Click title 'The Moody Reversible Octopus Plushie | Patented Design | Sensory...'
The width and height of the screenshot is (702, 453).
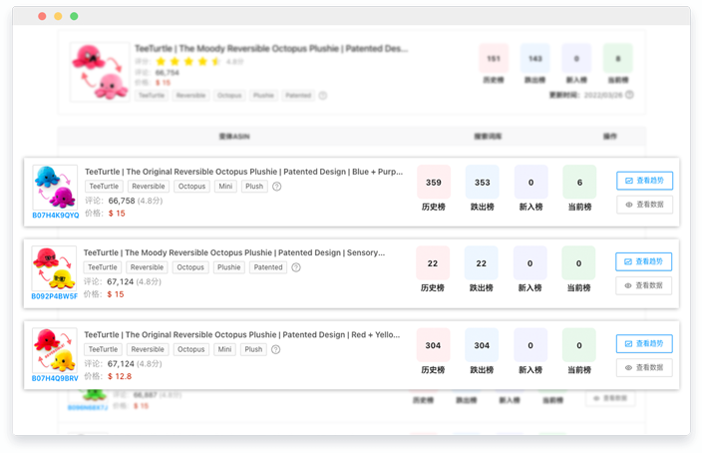234,252
